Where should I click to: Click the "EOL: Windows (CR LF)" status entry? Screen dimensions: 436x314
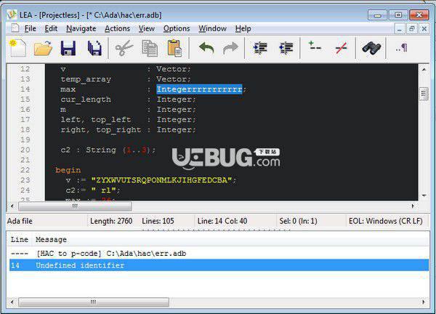pyautogui.click(x=386, y=221)
